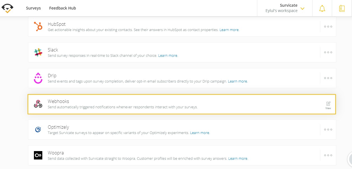Select the Slack integration title
Viewport: 352px width, 169px height.
[x=53, y=50]
